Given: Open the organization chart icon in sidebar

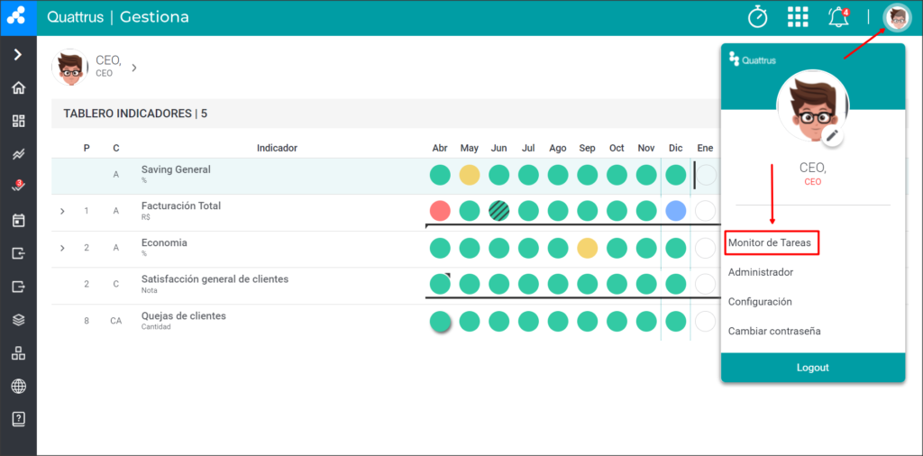Looking at the screenshot, I should coord(18,353).
